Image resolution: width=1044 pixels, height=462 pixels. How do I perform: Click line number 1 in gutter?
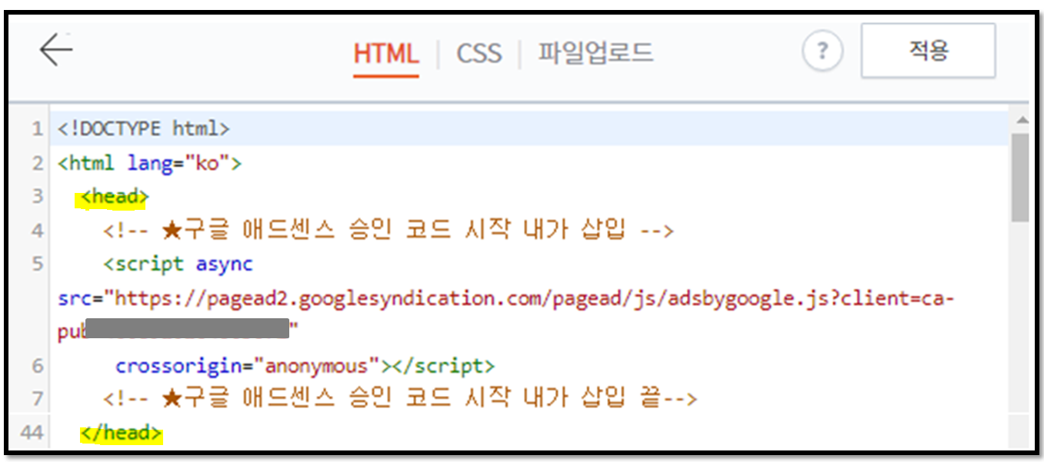pyautogui.click(x=38, y=129)
